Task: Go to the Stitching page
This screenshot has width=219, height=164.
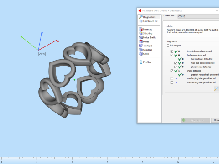Action: point(146,33)
